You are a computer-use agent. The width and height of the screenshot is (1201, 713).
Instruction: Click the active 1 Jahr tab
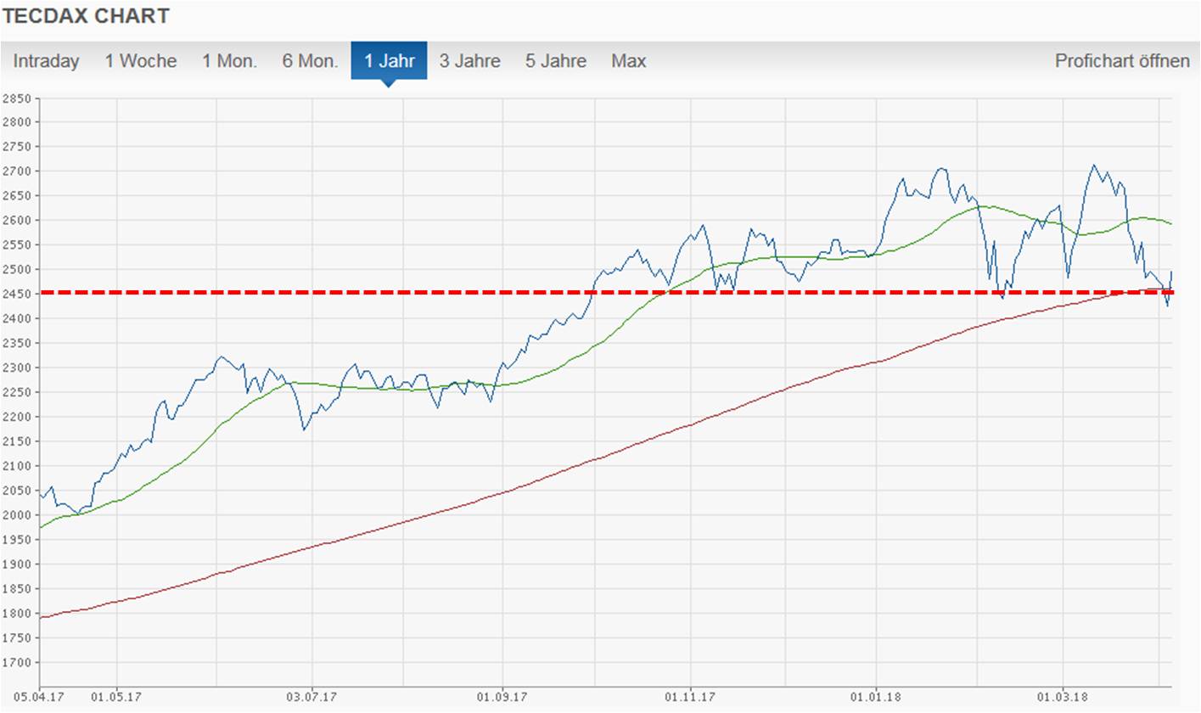click(x=390, y=61)
